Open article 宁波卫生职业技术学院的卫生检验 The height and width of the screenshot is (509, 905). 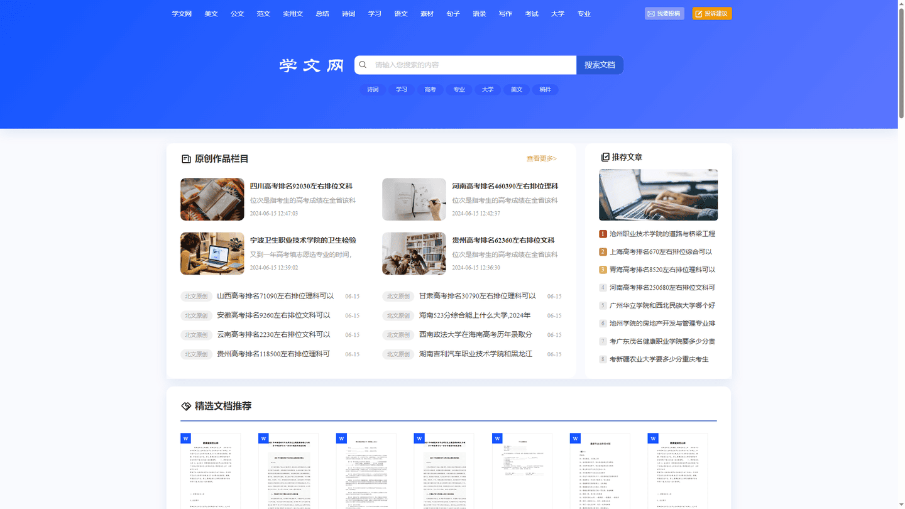pos(303,240)
